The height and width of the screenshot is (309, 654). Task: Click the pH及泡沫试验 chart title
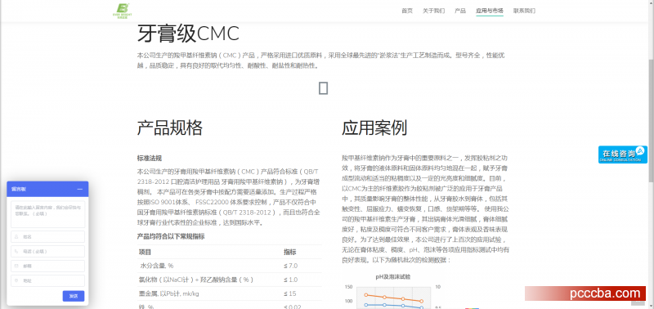tap(393, 276)
